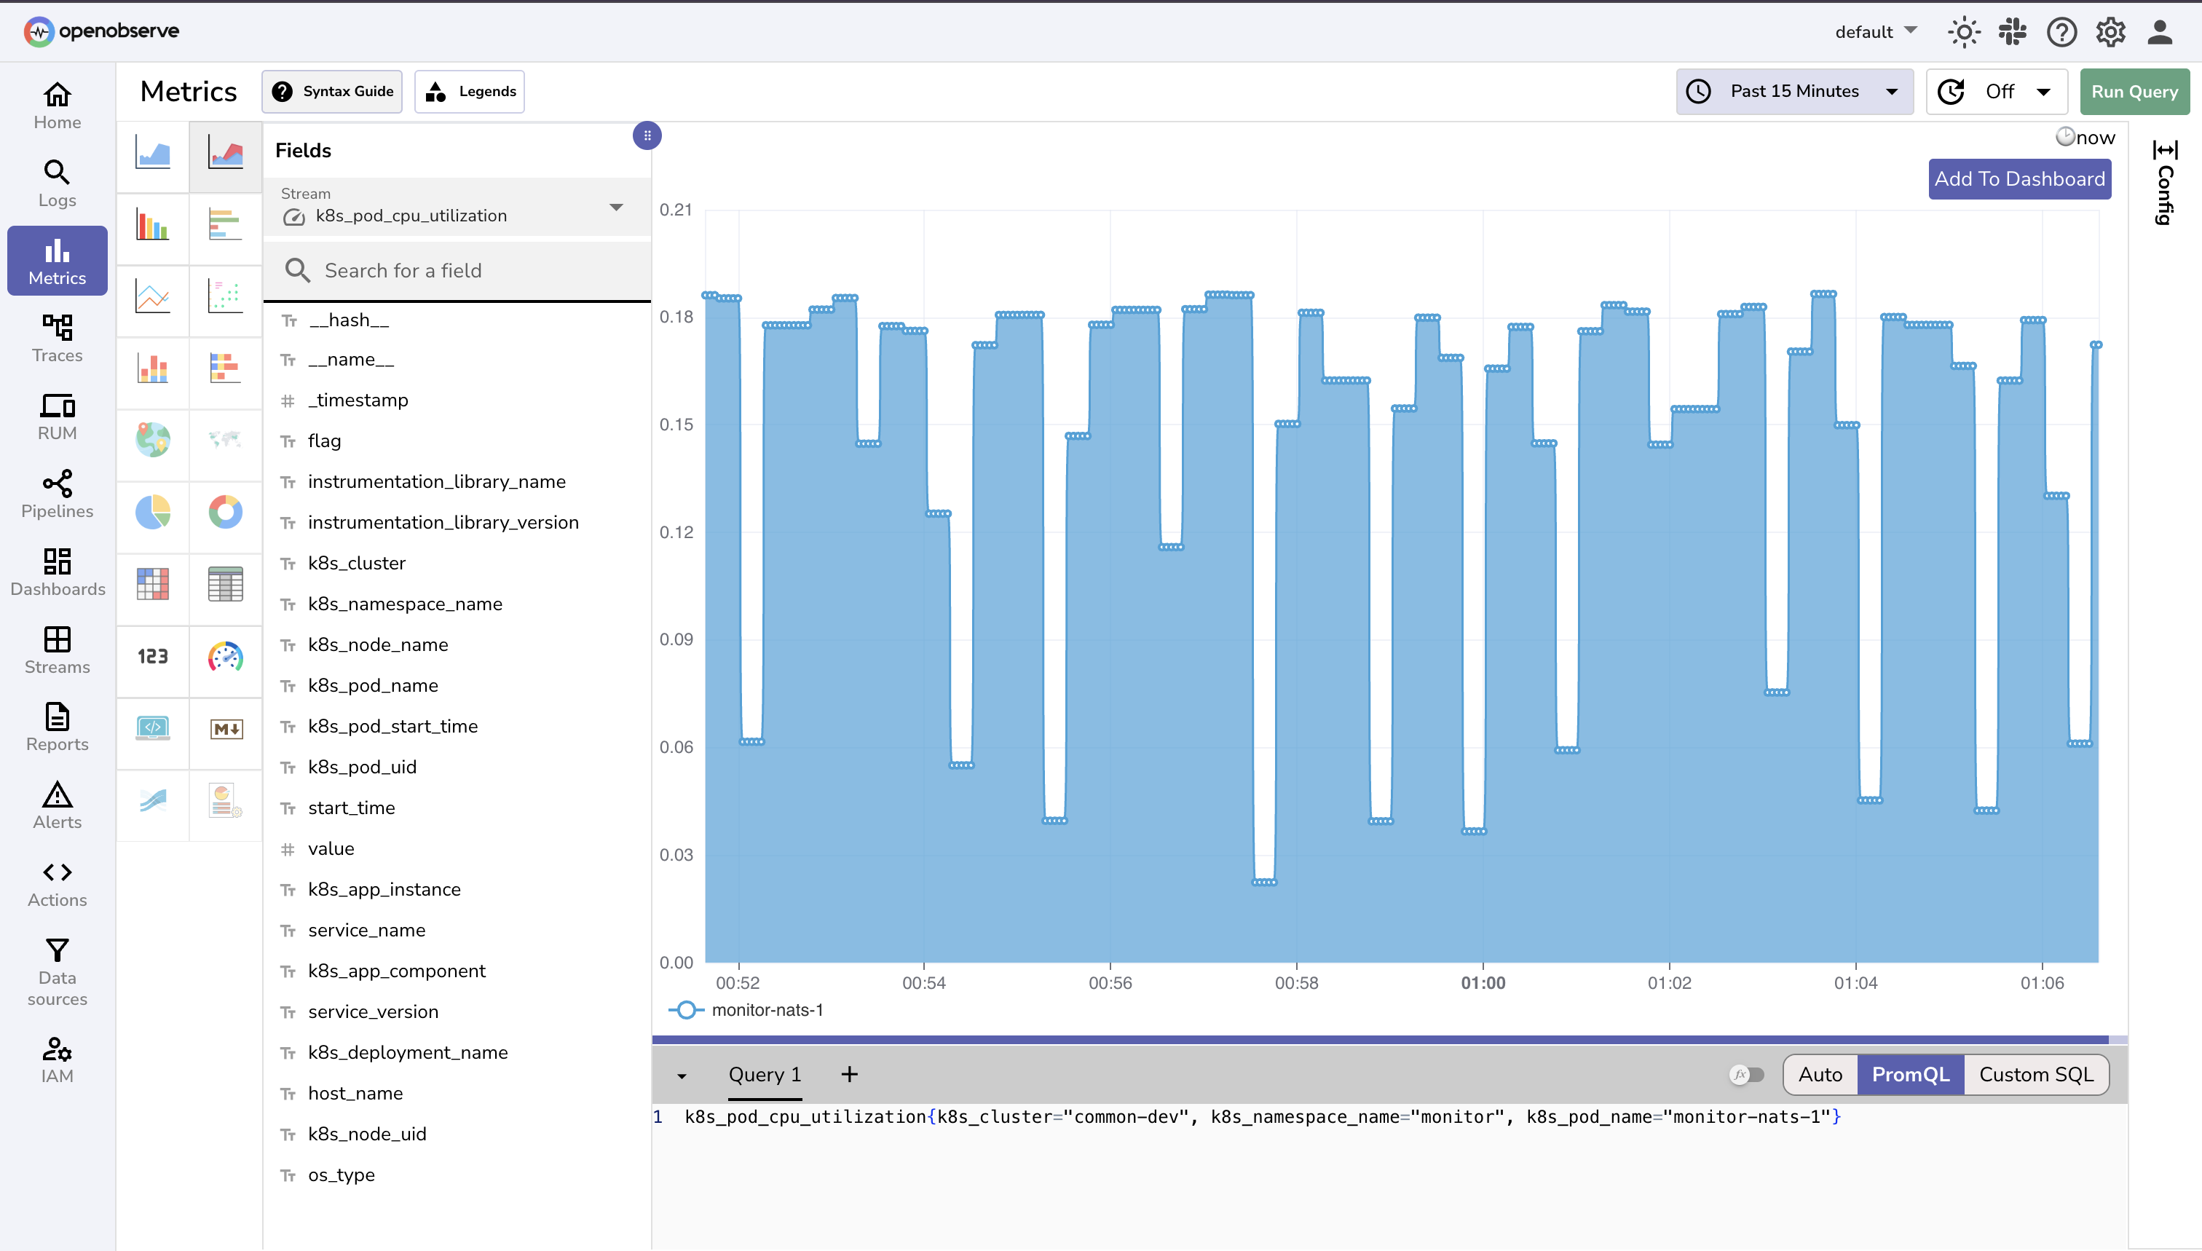Viewport: 2202px width, 1251px height.
Task: Switch the query mode to Auto
Action: point(1820,1074)
